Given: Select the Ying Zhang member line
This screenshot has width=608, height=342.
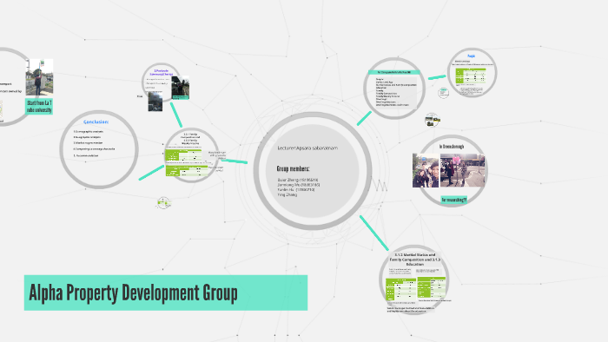Looking at the screenshot, I should click(287, 194).
